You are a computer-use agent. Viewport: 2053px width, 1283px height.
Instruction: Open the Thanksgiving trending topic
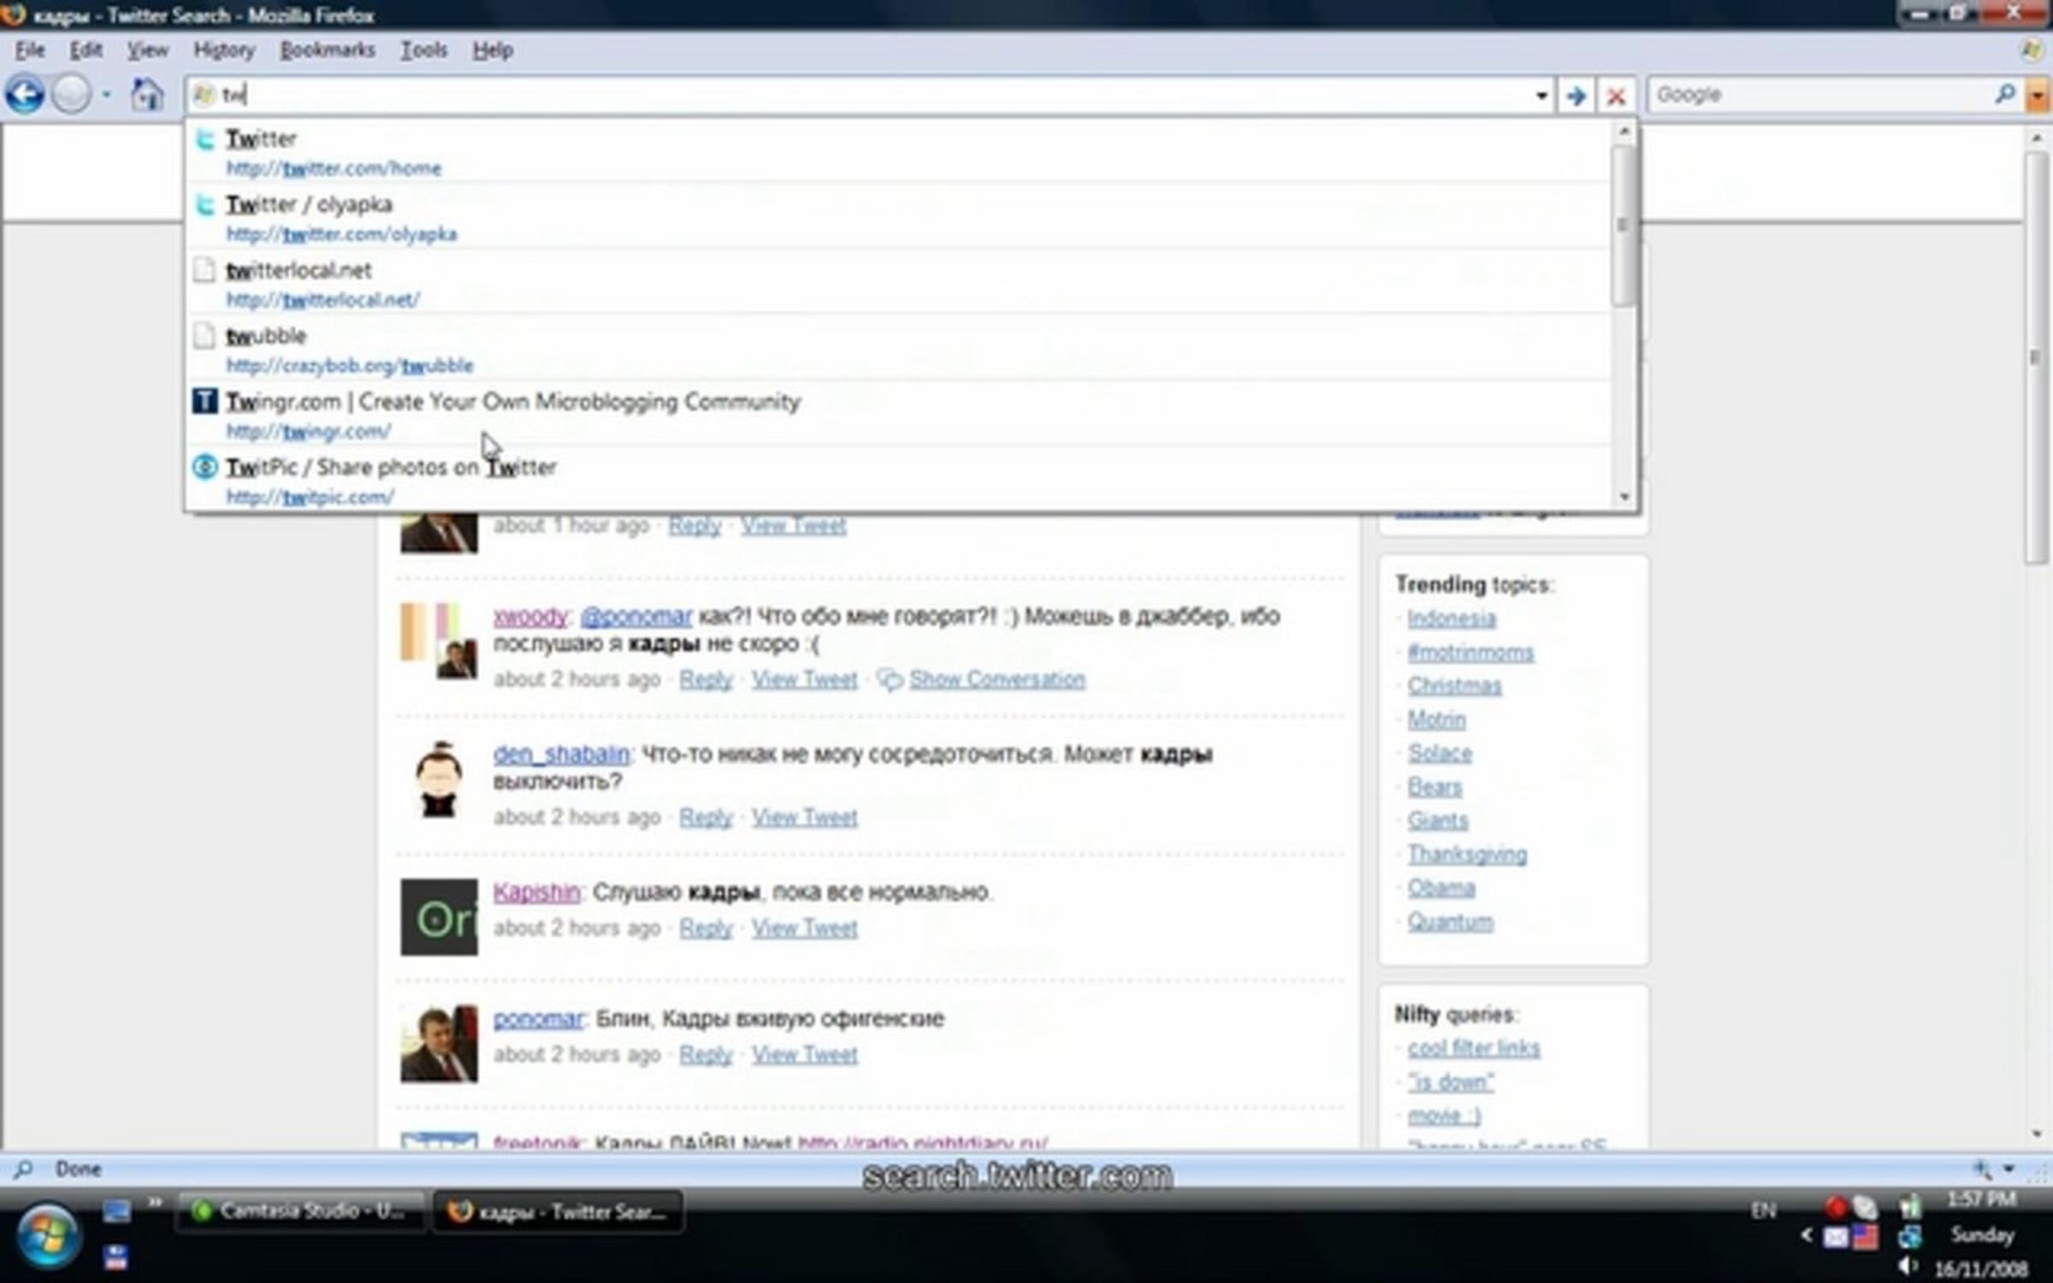(x=1467, y=854)
